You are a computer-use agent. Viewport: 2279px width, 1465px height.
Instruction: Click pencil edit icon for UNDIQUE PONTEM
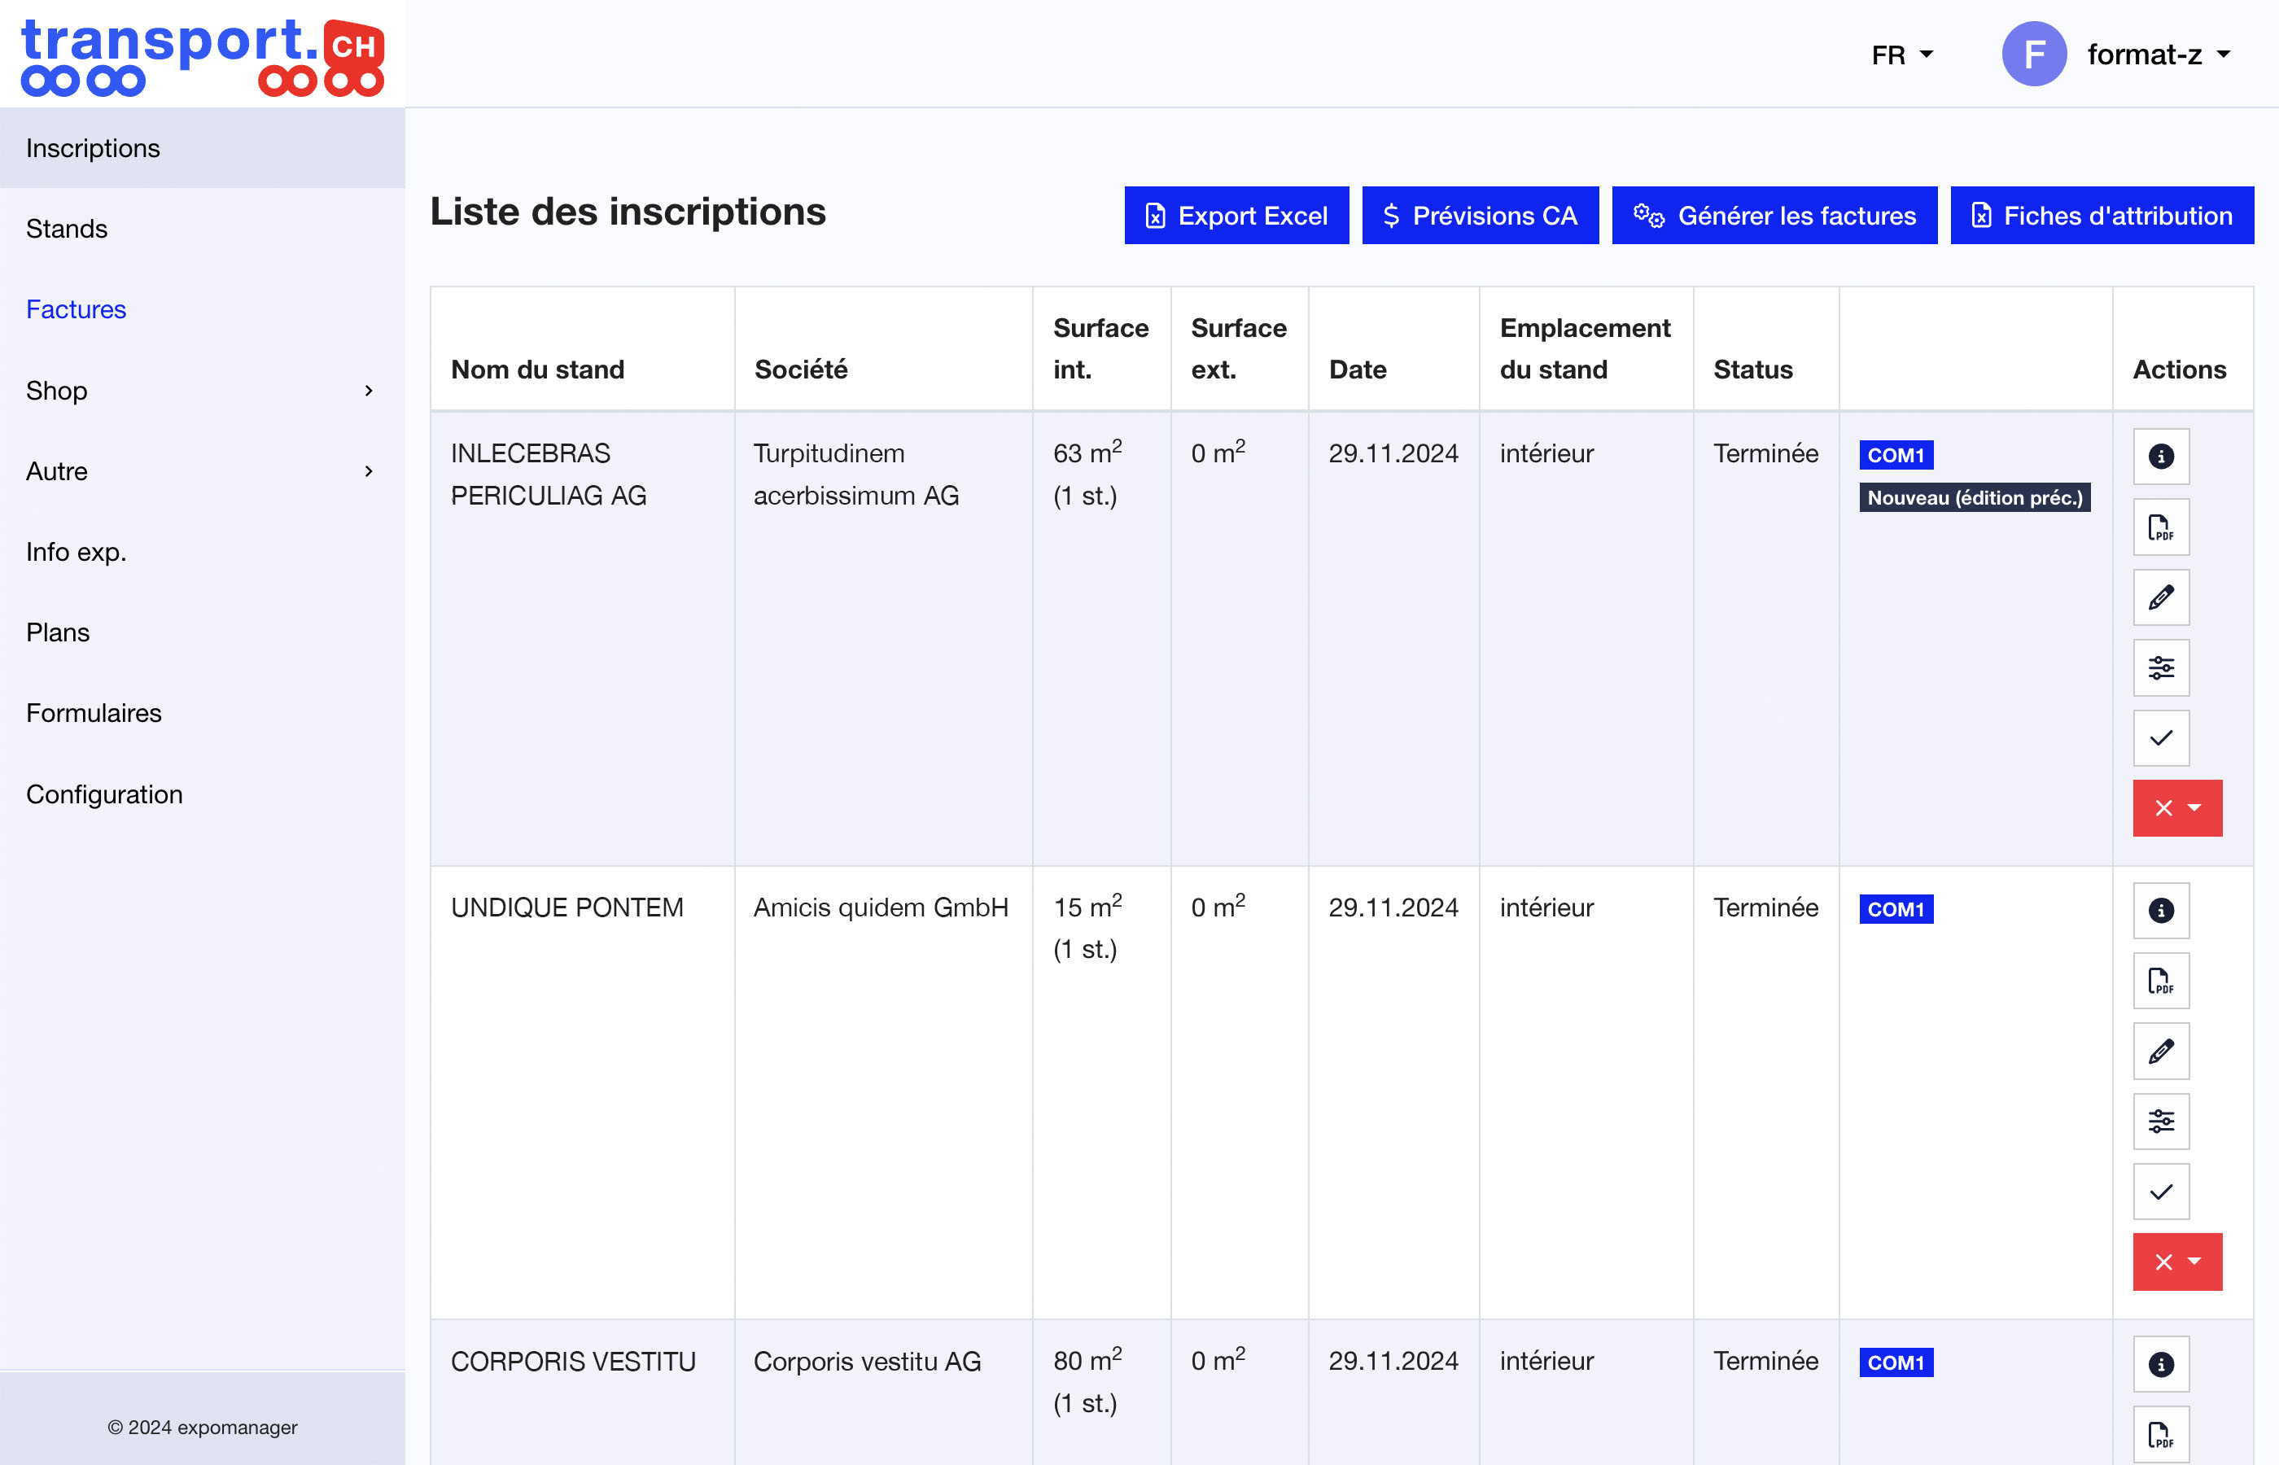pyautogui.click(x=2160, y=1052)
